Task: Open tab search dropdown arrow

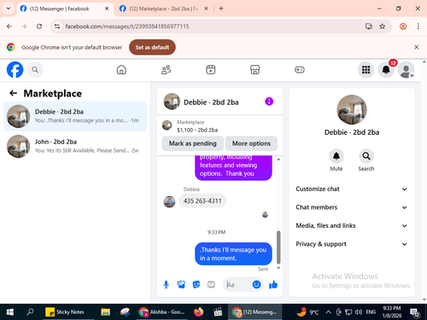Action: 9,9
